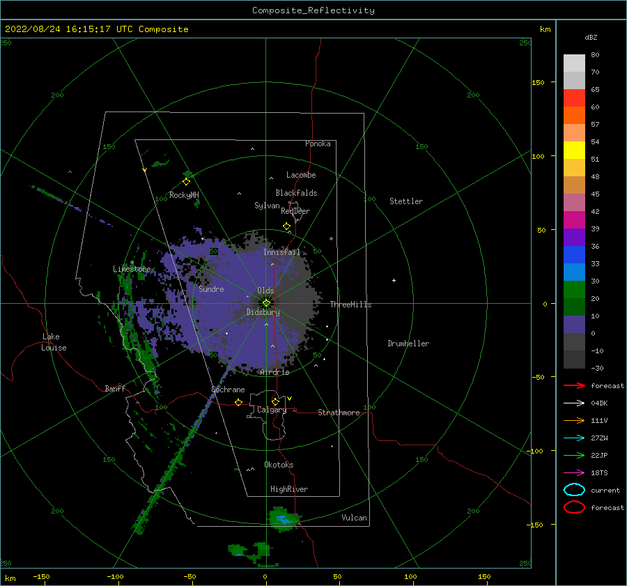Click the current legend label
Viewport: 627px width, 586px height.
(x=605, y=491)
